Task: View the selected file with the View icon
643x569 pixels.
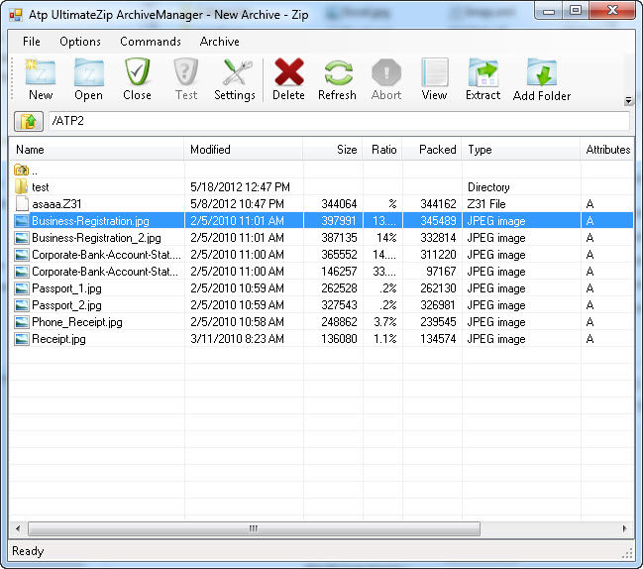Action: [435, 72]
